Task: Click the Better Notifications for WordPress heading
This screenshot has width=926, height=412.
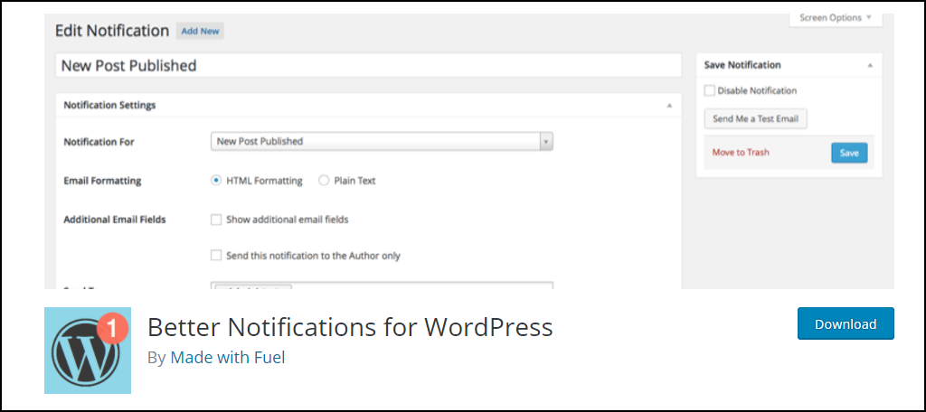Action: click(350, 327)
